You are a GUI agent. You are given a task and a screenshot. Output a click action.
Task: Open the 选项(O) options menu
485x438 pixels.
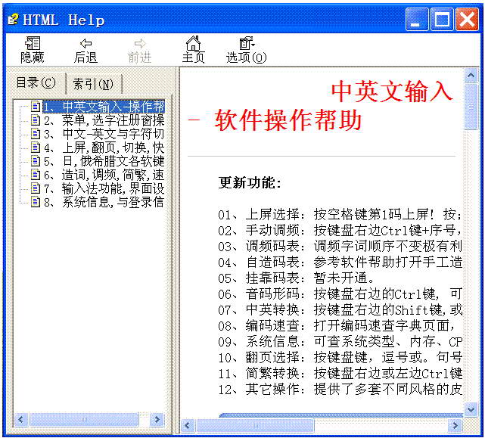click(x=246, y=49)
